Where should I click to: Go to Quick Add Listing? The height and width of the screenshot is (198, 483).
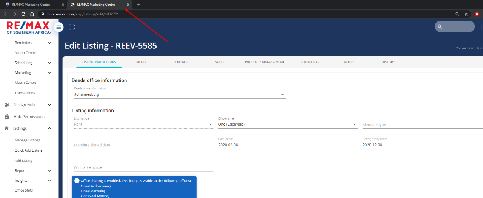click(28, 150)
